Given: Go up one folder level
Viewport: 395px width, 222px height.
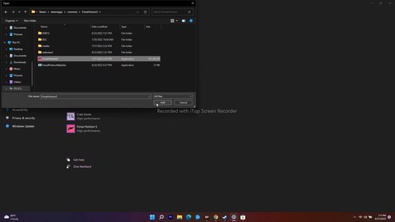Looking at the screenshot, I should (25, 12).
